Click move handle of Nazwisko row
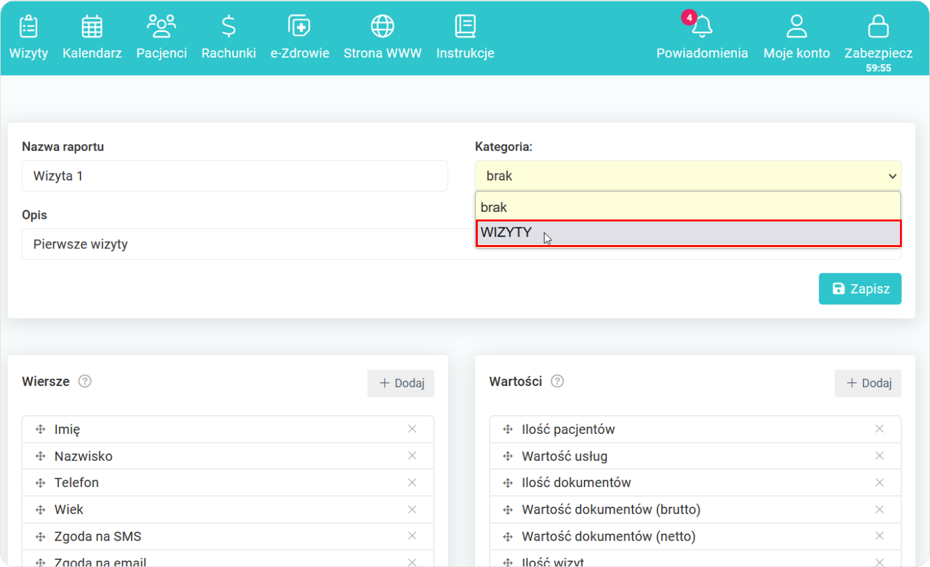The image size is (930, 567). point(40,456)
